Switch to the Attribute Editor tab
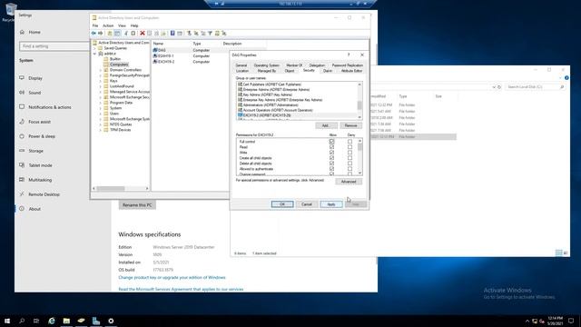581x327 pixels. click(351, 71)
